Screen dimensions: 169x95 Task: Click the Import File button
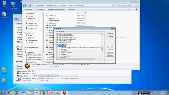[110, 34]
